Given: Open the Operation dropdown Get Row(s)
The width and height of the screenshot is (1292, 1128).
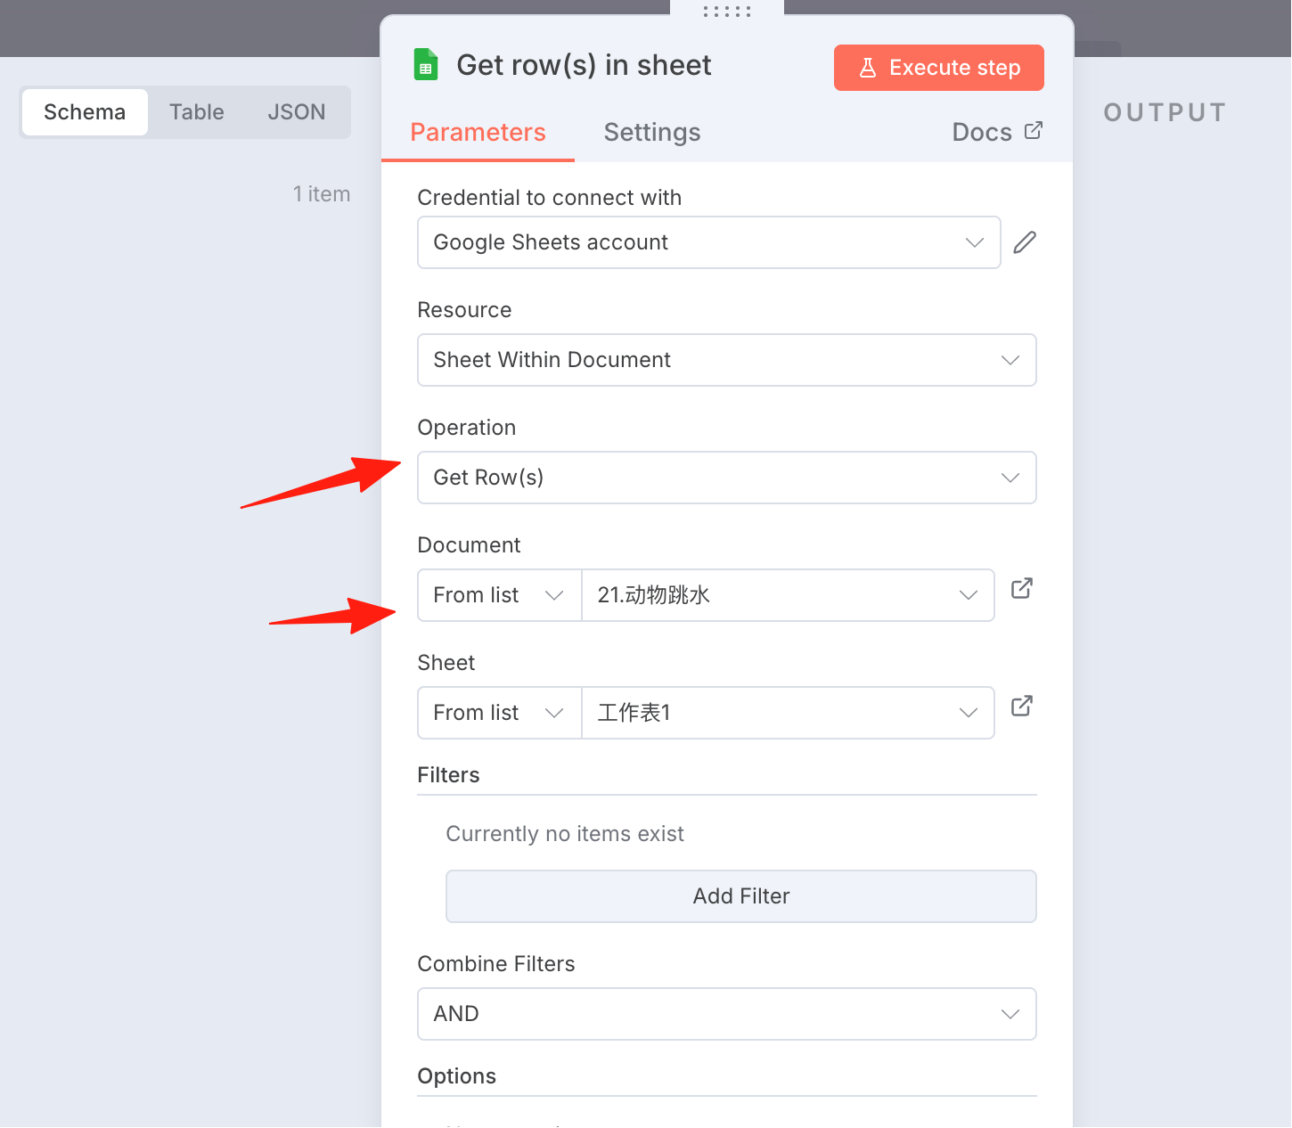Looking at the screenshot, I should pos(727,478).
